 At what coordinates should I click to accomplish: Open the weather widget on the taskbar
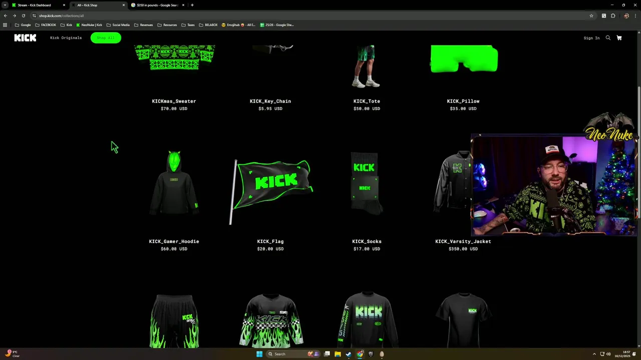12,354
